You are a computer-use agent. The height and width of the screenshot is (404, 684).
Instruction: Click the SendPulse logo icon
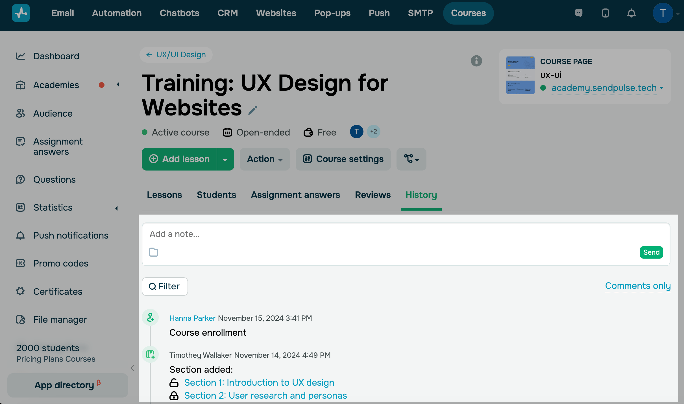21,13
